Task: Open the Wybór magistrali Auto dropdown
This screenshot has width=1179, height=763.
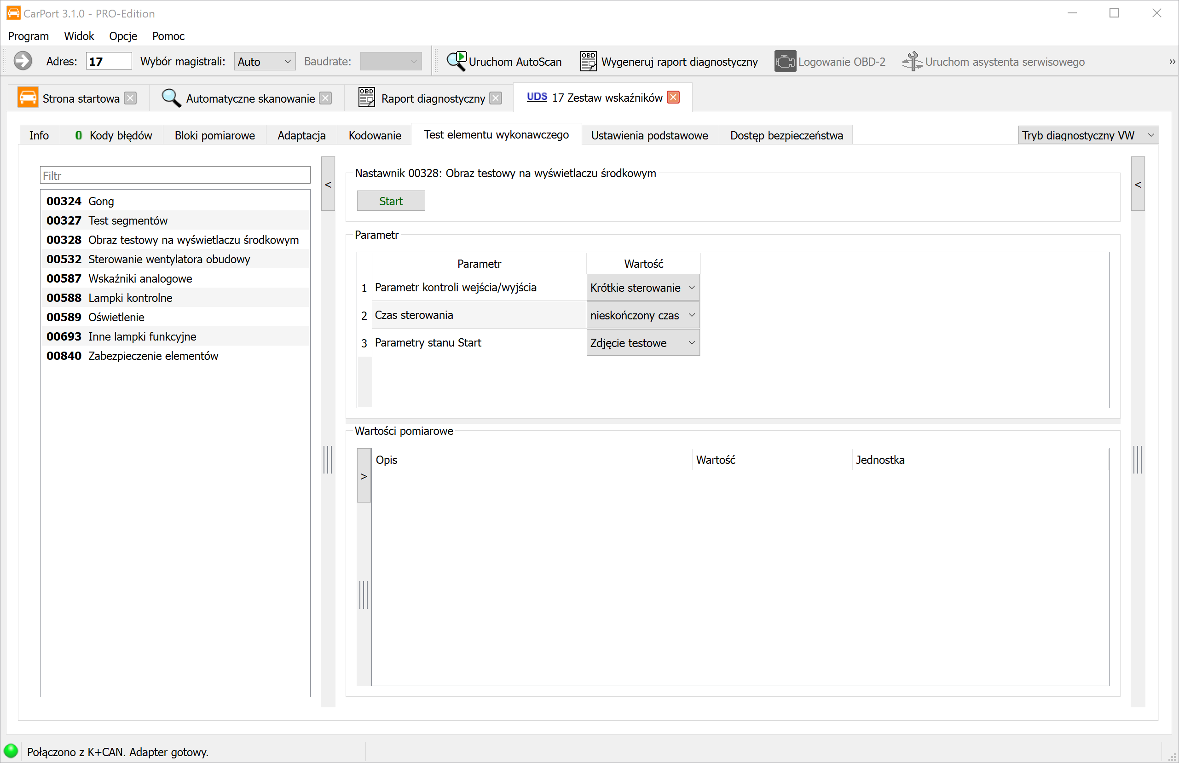Action: pos(265,62)
